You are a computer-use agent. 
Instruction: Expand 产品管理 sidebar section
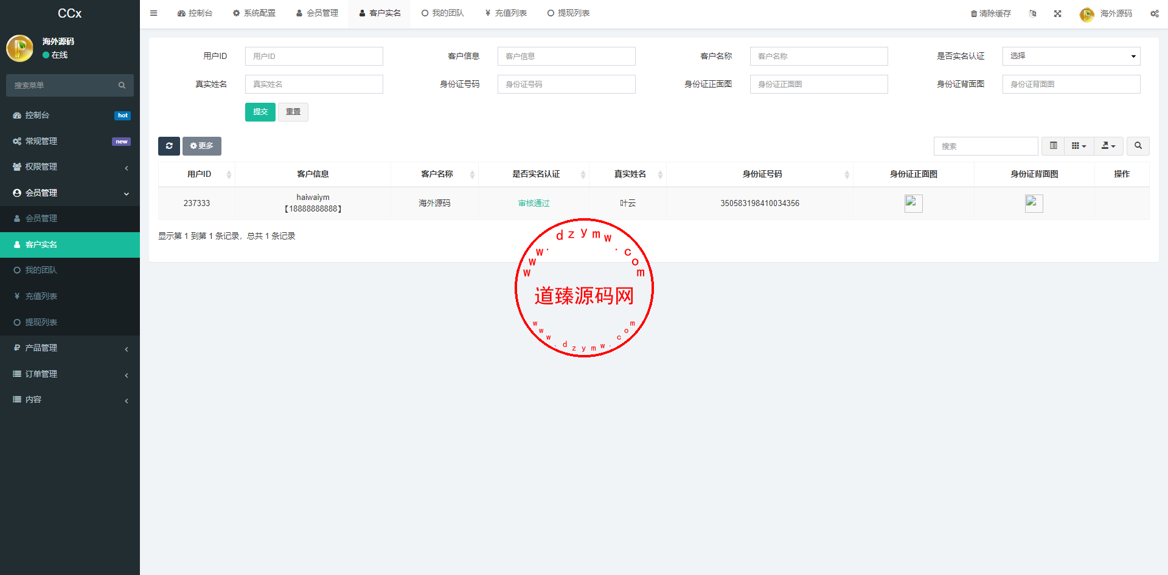(70, 348)
